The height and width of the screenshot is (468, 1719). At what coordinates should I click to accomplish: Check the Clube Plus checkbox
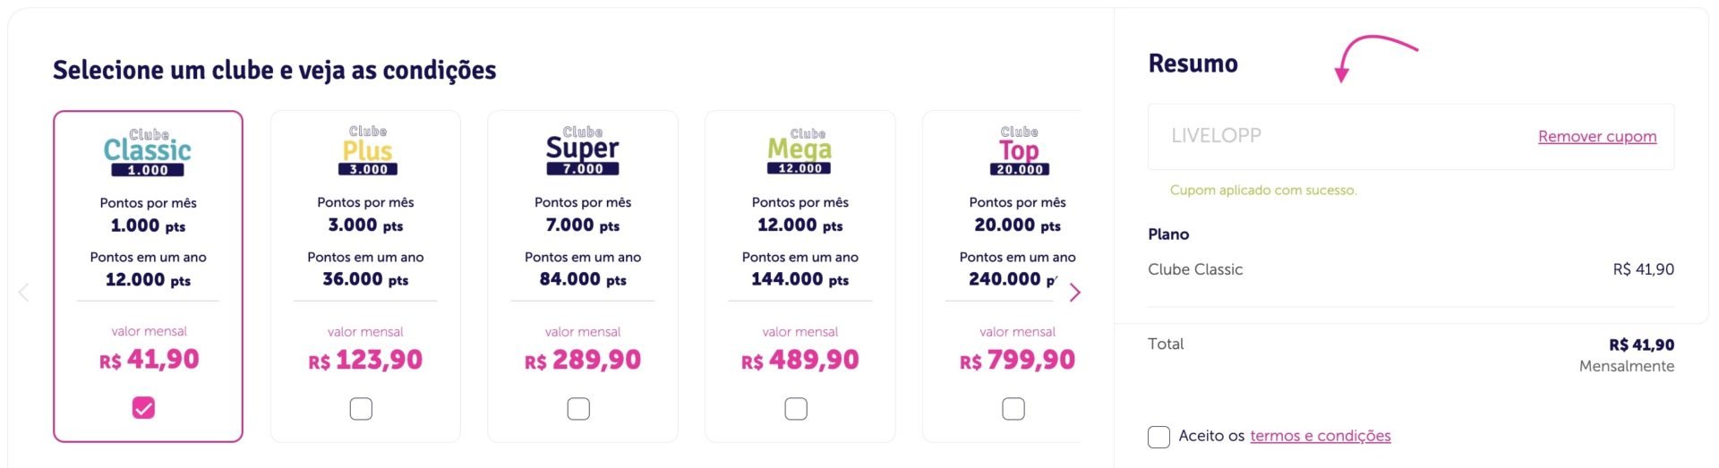361,409
